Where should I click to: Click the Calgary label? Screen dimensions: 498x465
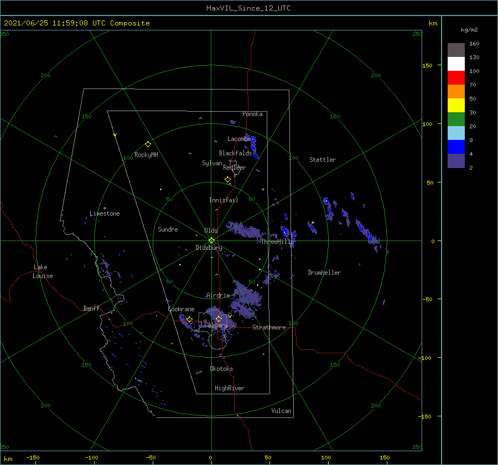[216, 325]
